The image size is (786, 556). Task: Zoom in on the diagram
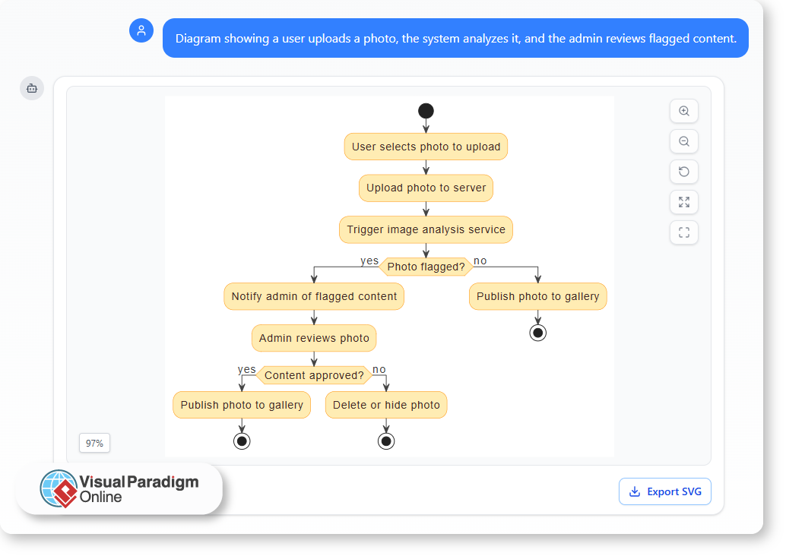click(683, 111)
